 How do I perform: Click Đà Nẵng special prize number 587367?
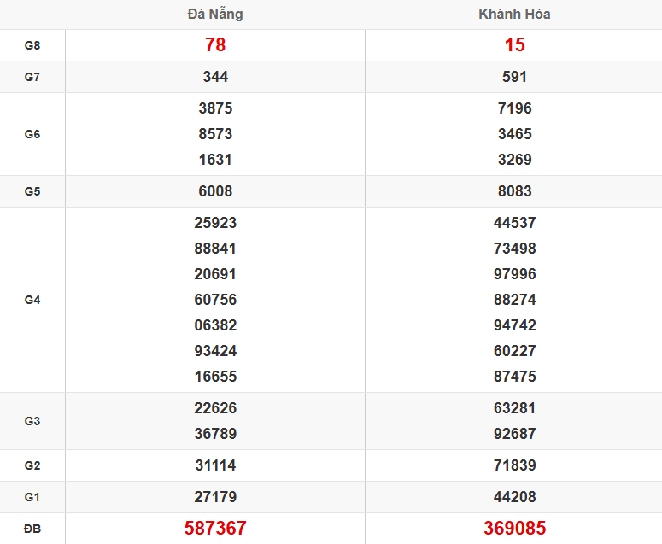pyautogui.click(x=215, y=529)
